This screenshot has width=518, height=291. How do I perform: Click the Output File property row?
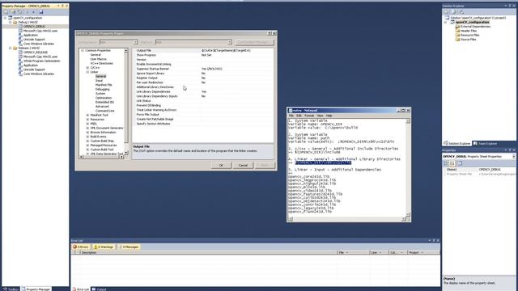[x=203, y=50]
